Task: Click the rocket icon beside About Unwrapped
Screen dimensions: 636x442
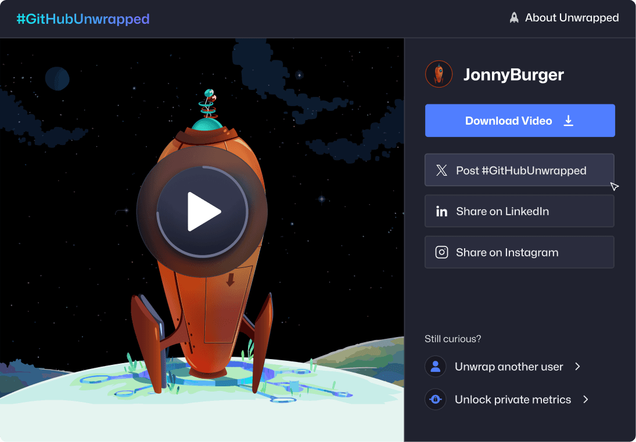Action: pyautogui.click(x=514, y=18)
